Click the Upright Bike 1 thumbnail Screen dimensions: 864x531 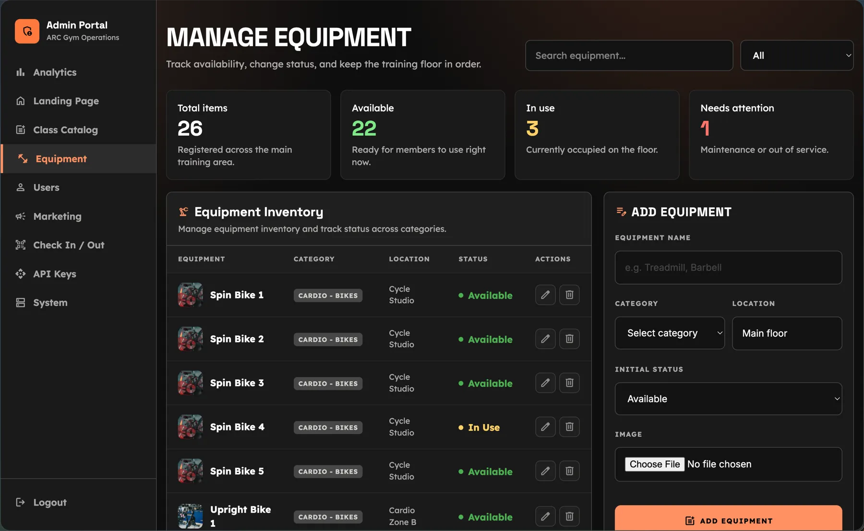pyautogui.click(x=190, y=516)
